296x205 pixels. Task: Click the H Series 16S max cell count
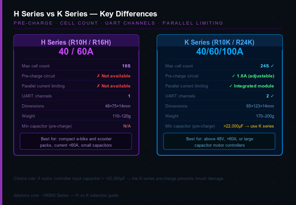pos(126,66)
